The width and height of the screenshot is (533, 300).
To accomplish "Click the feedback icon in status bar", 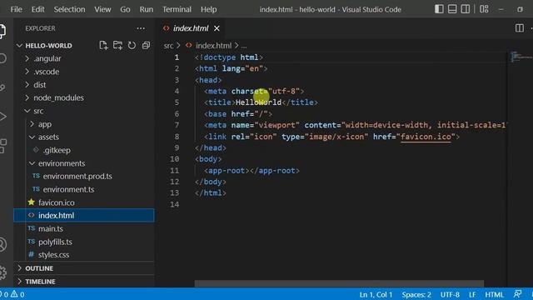I will pyautogui.click(x=517, y=294).
